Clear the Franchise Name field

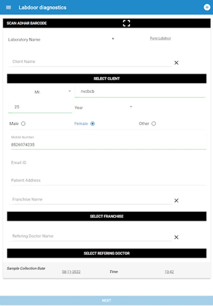(x=176, y=201)
